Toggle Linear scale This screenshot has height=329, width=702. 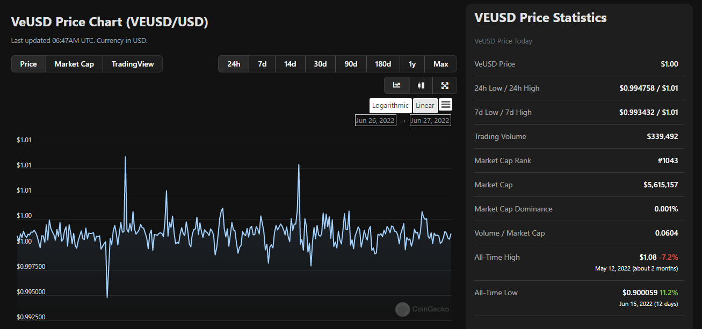click(425, 105)
